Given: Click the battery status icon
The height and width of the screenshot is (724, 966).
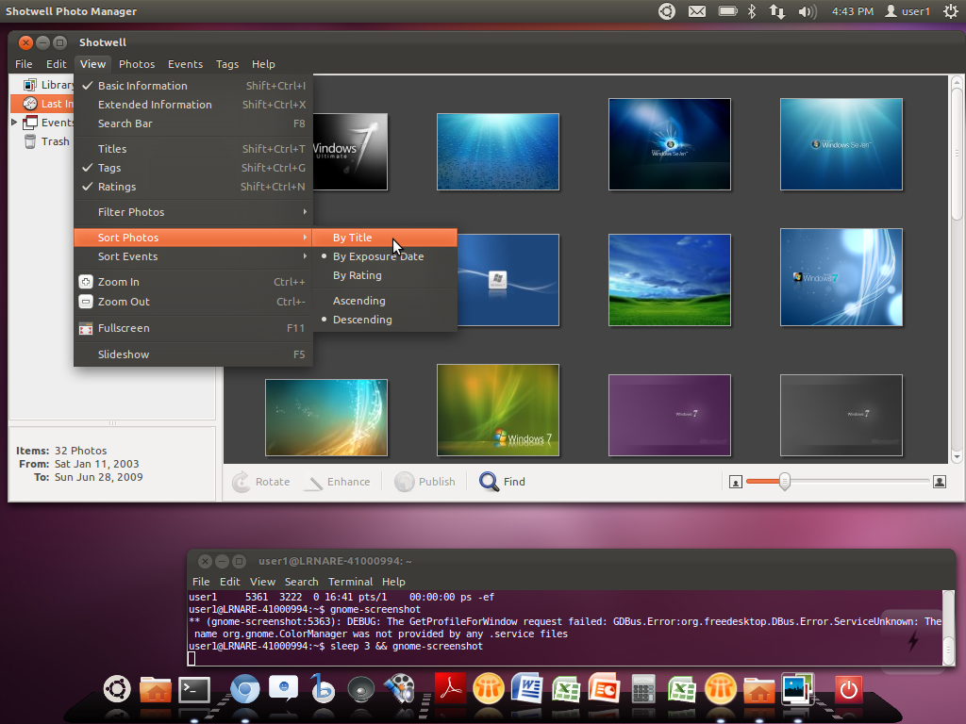Looking at the screenshot, I should [727, 11].
